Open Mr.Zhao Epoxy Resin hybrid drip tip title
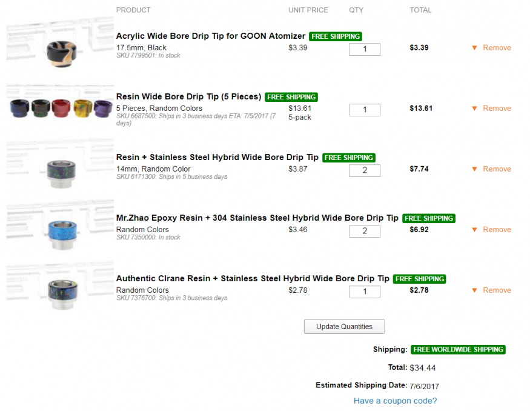Viewport: 530px width, 411px height. [257, 218]
